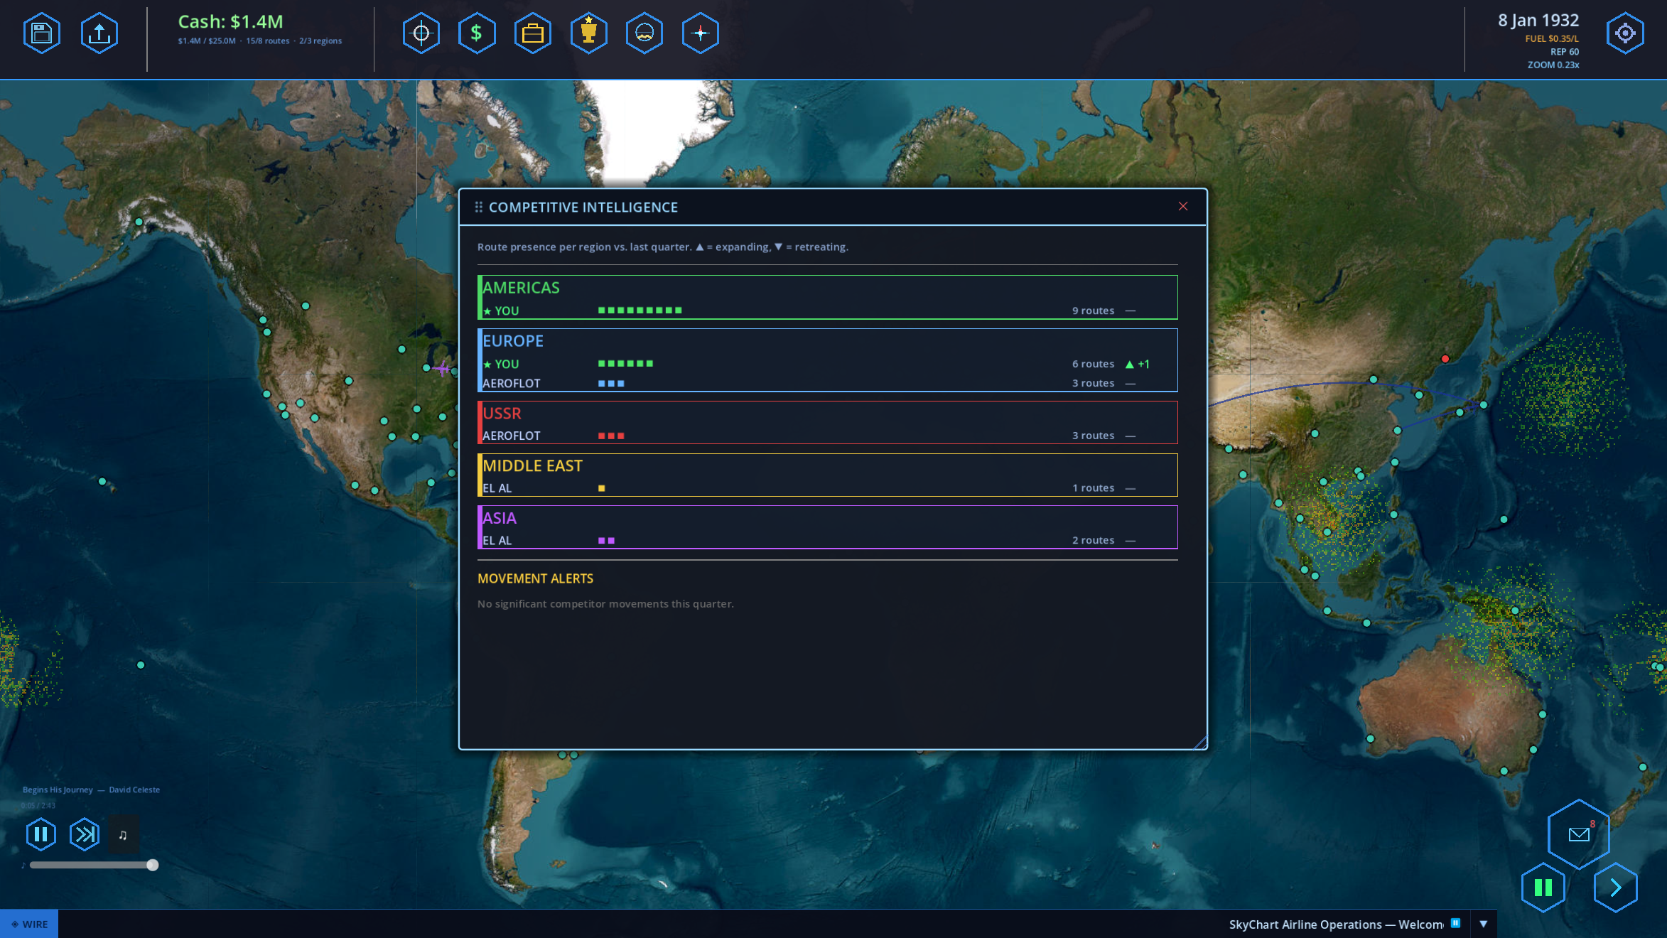Open the trophy achievements icon
This screenshot has height=938, width=1667.
(x=588, y=33)
